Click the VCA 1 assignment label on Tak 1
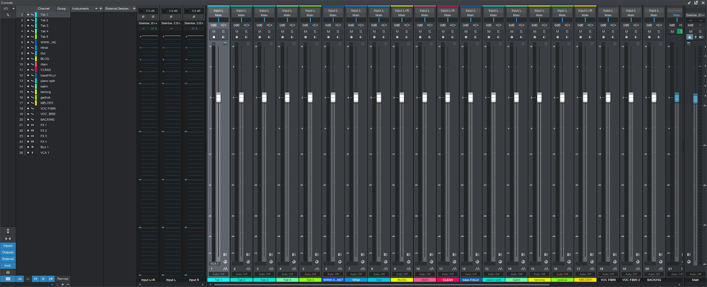 click(x=214, y=263)
